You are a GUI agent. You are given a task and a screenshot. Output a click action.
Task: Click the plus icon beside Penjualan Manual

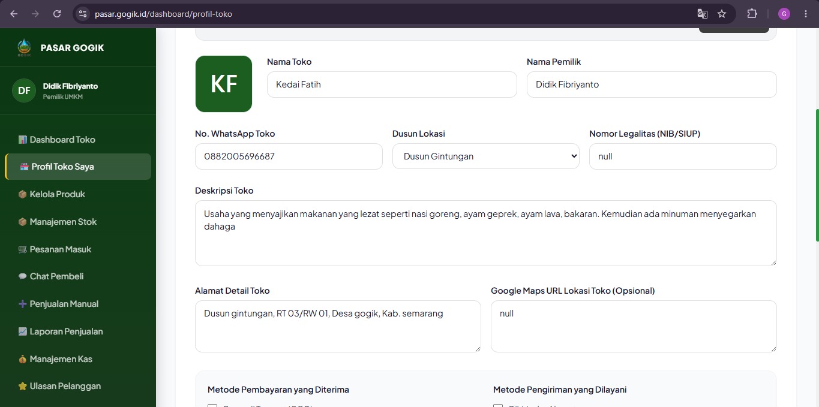click(23, 304)
